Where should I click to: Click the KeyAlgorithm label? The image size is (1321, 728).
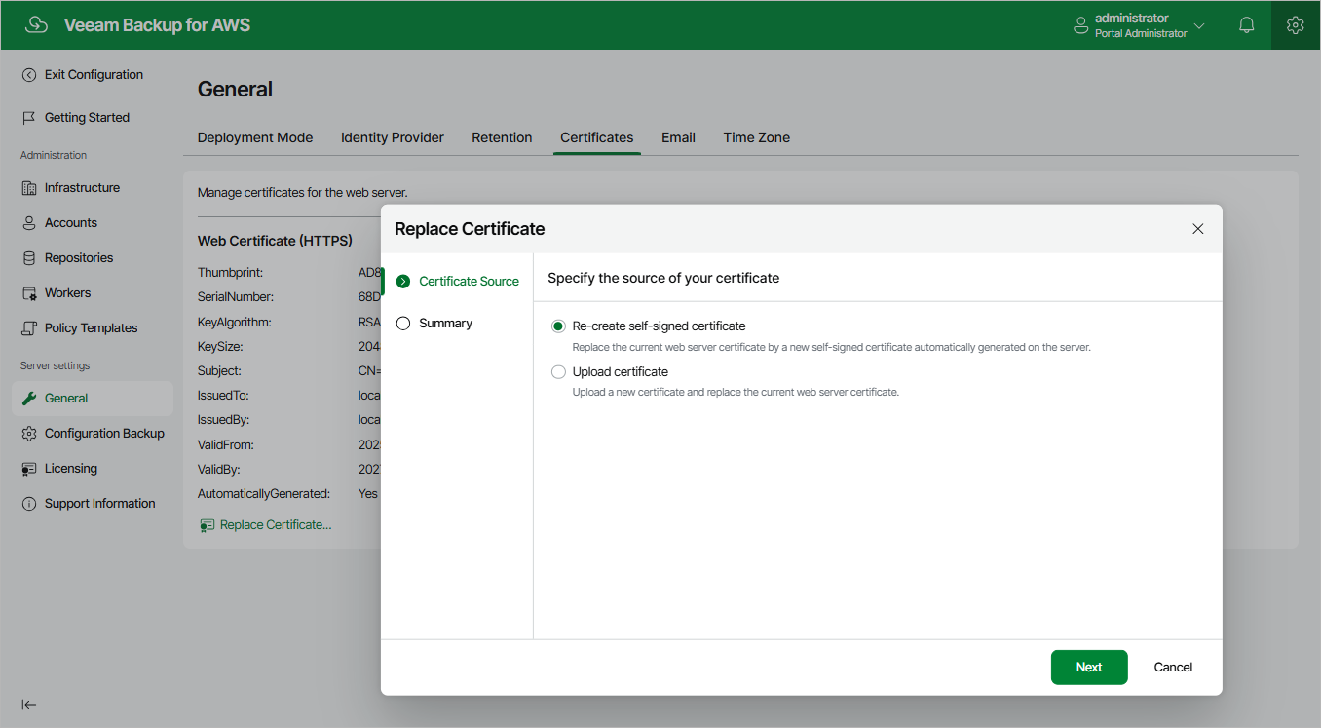coord(235,323)
